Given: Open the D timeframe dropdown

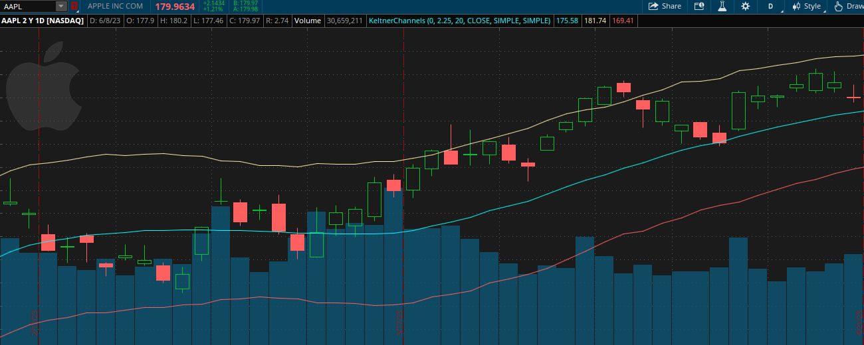Looking at the screenshot, I should pyautogui.click(x=771, y=6).
